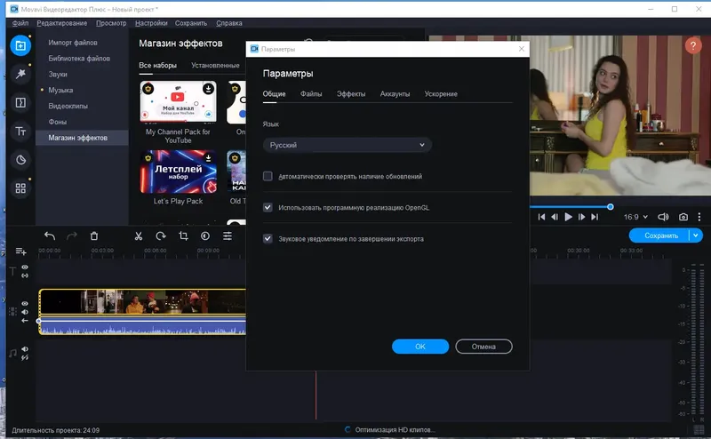Open the Filters magic wand panel
The width and height of the screenshot is (711, 439).
(x=20, y=74)
